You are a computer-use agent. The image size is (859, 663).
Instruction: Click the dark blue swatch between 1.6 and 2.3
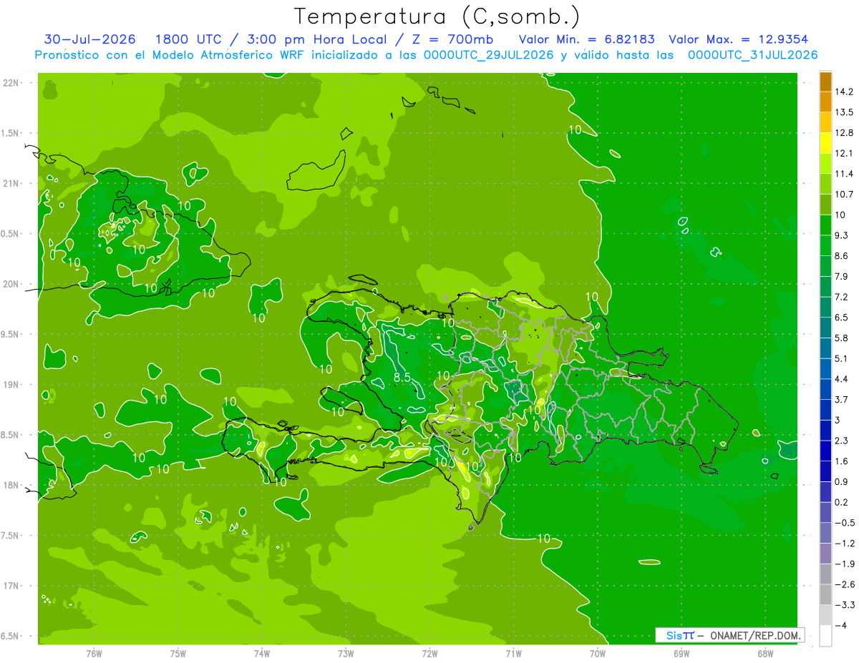[825, 451]
